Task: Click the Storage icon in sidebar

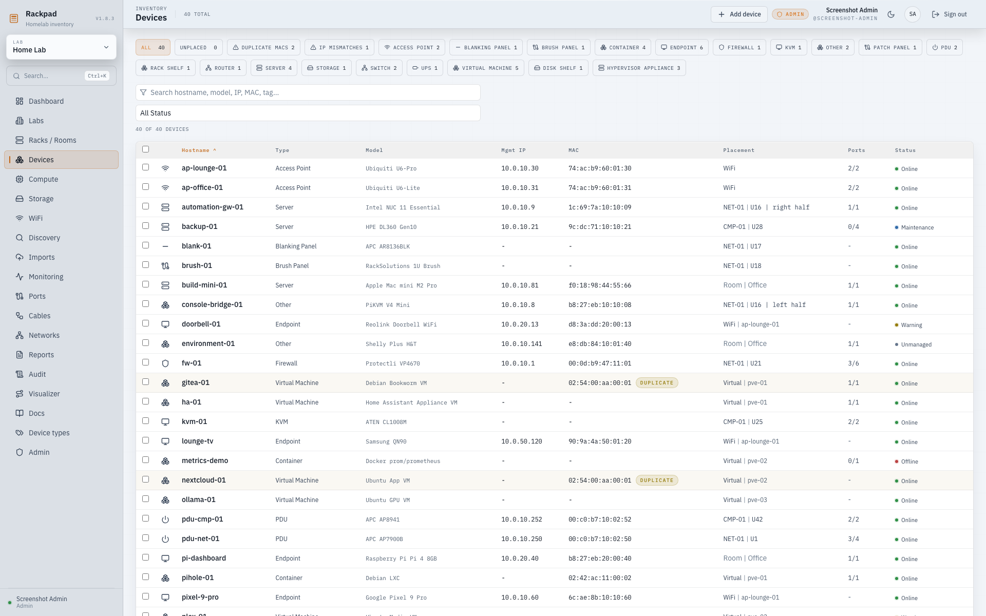Action: click(x=20, y=199)
